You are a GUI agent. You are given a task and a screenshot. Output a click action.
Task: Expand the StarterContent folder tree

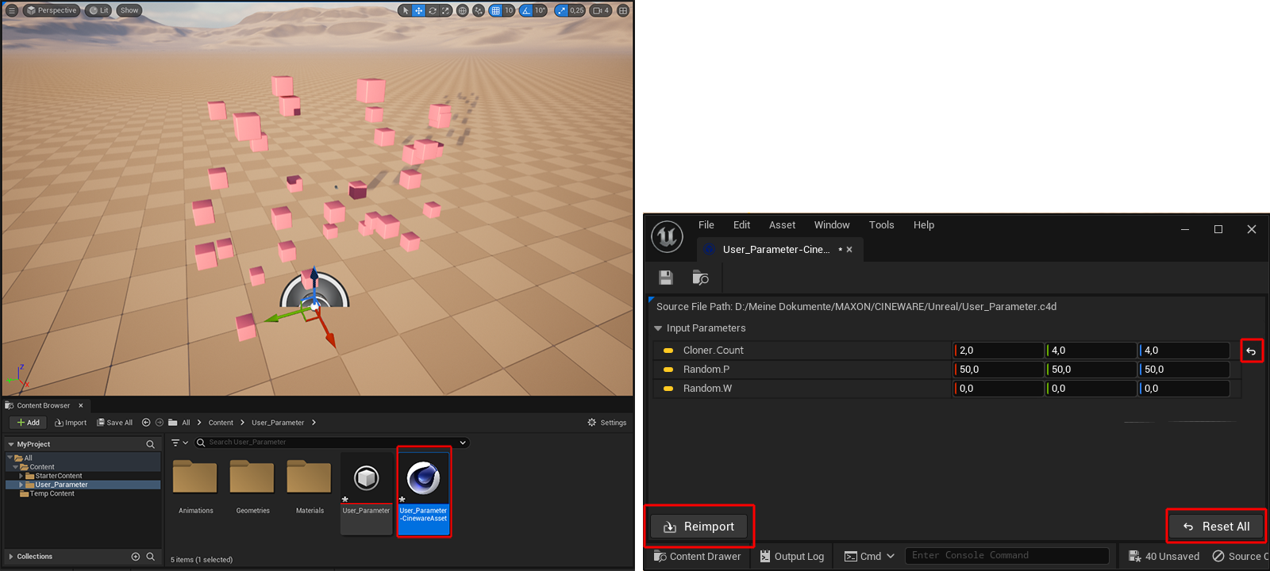[x=21, y=476]
